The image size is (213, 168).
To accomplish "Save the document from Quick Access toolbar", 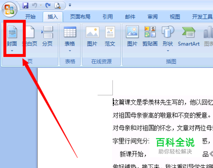I will (26, 6).
